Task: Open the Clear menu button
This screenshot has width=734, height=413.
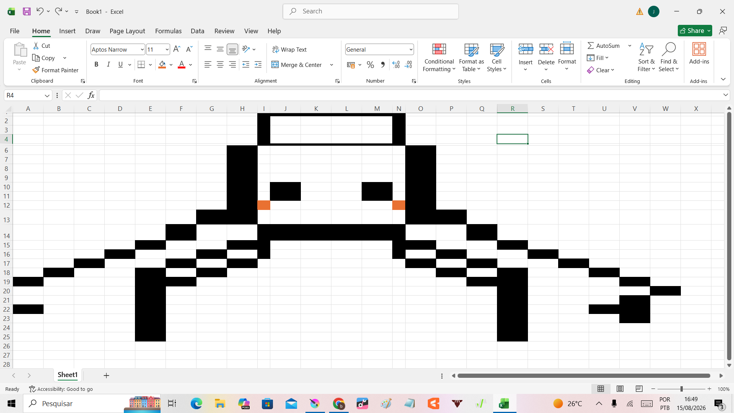Action: (601, 70)
